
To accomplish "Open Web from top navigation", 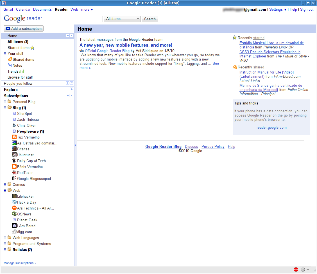I will click(x=74, y=10).
